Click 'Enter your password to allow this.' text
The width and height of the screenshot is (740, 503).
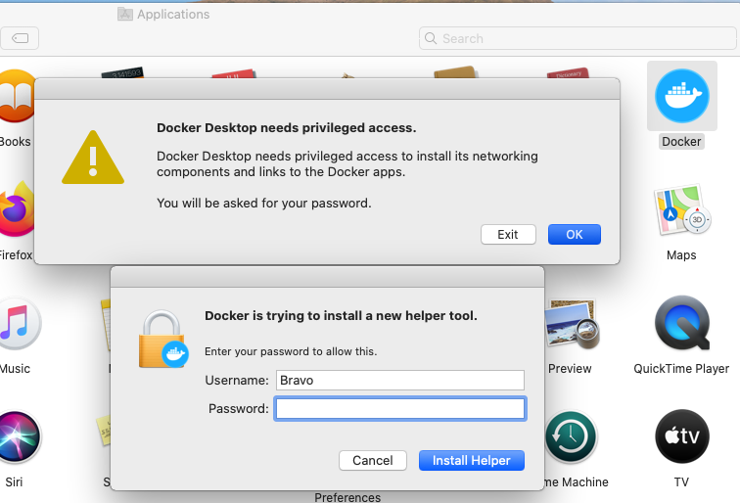291,351
